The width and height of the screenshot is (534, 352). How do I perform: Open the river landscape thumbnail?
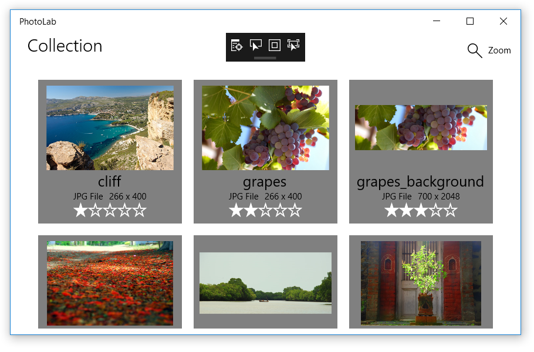(x=265, y=282)
